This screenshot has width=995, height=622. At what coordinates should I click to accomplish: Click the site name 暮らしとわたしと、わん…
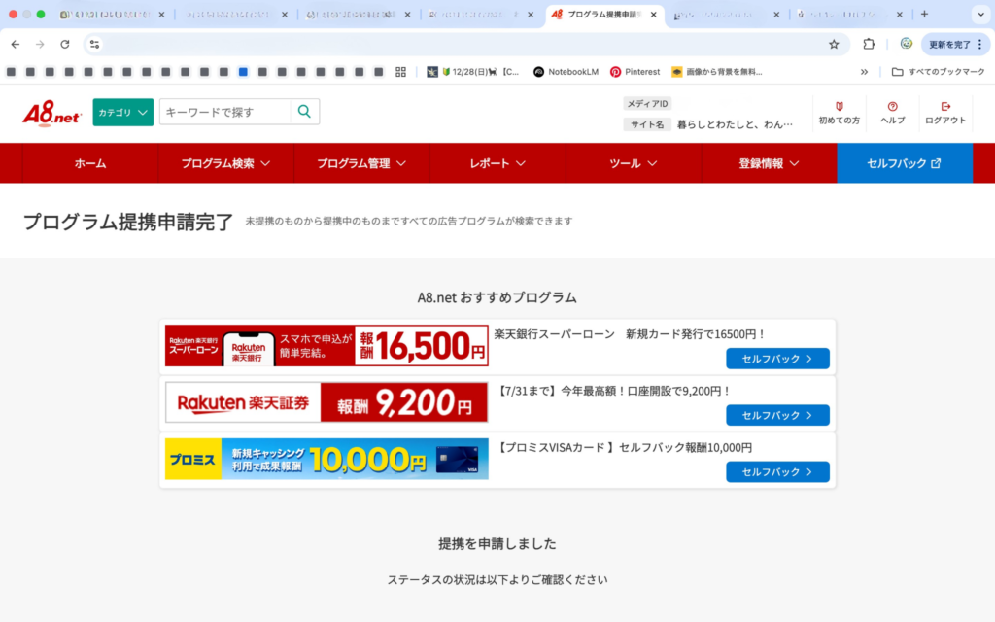point(735,124)
